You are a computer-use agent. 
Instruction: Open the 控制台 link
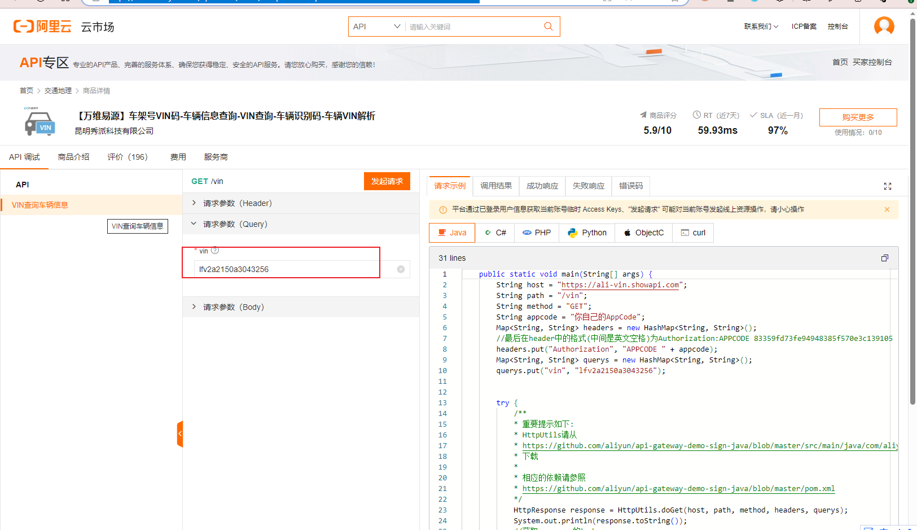click(x=837, y=27)
